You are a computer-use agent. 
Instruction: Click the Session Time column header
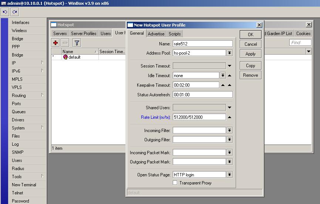[112, 52]
